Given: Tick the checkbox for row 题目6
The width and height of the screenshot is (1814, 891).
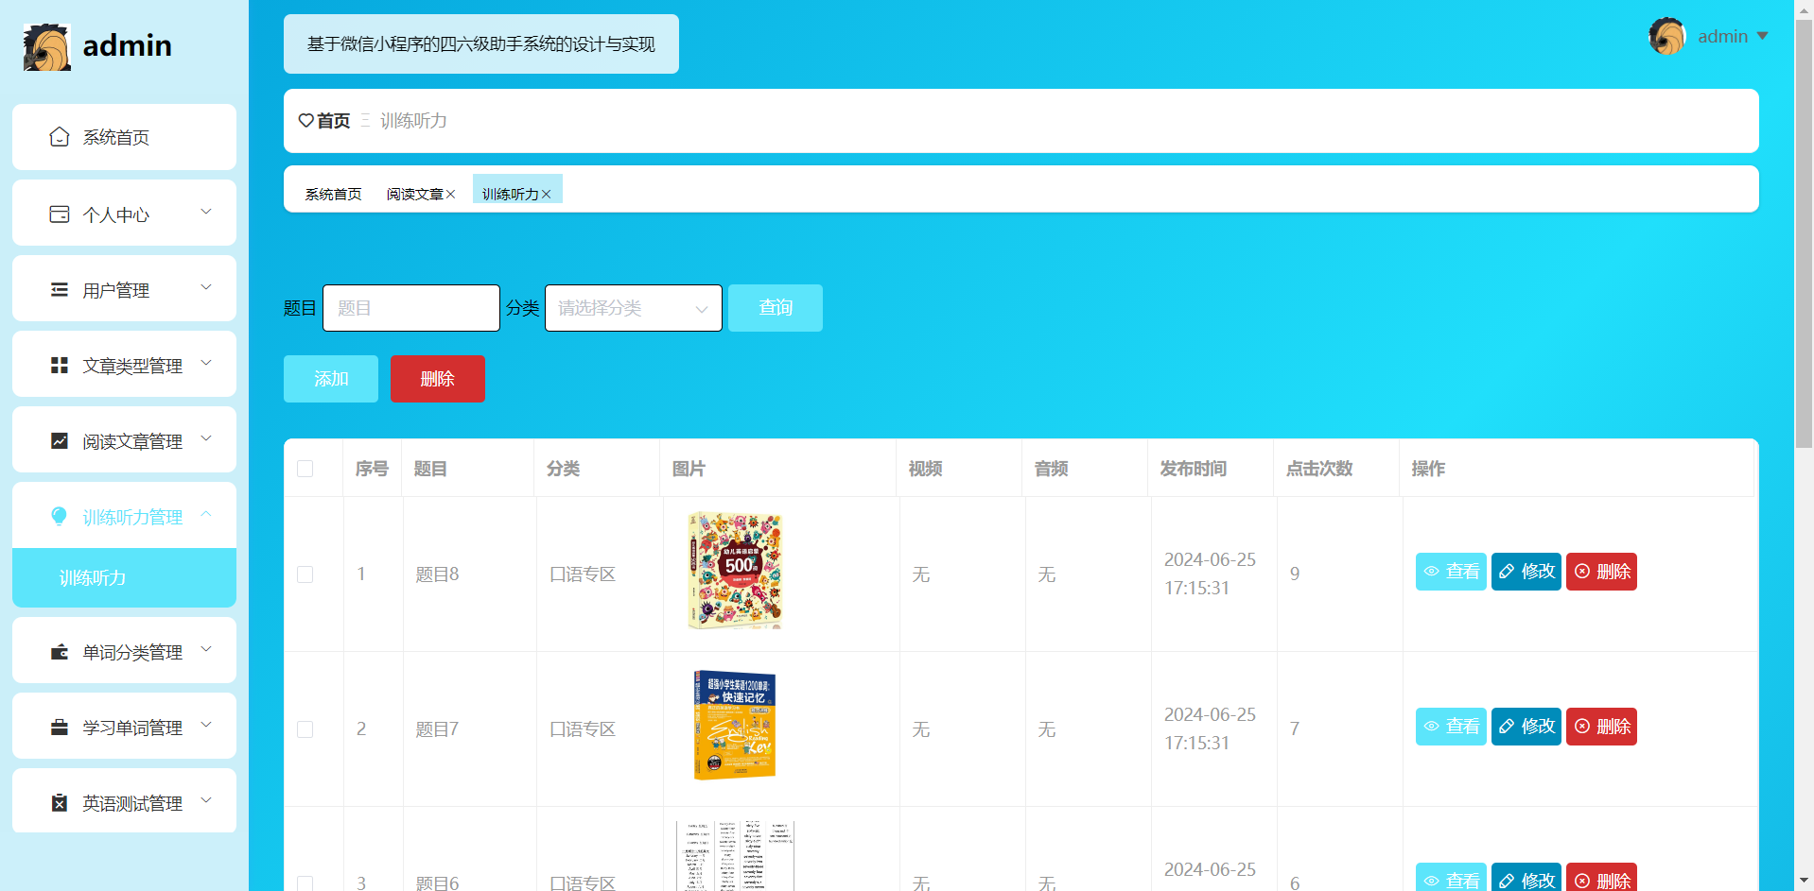Looking at the screenshot, I should [x=305, y=883].
